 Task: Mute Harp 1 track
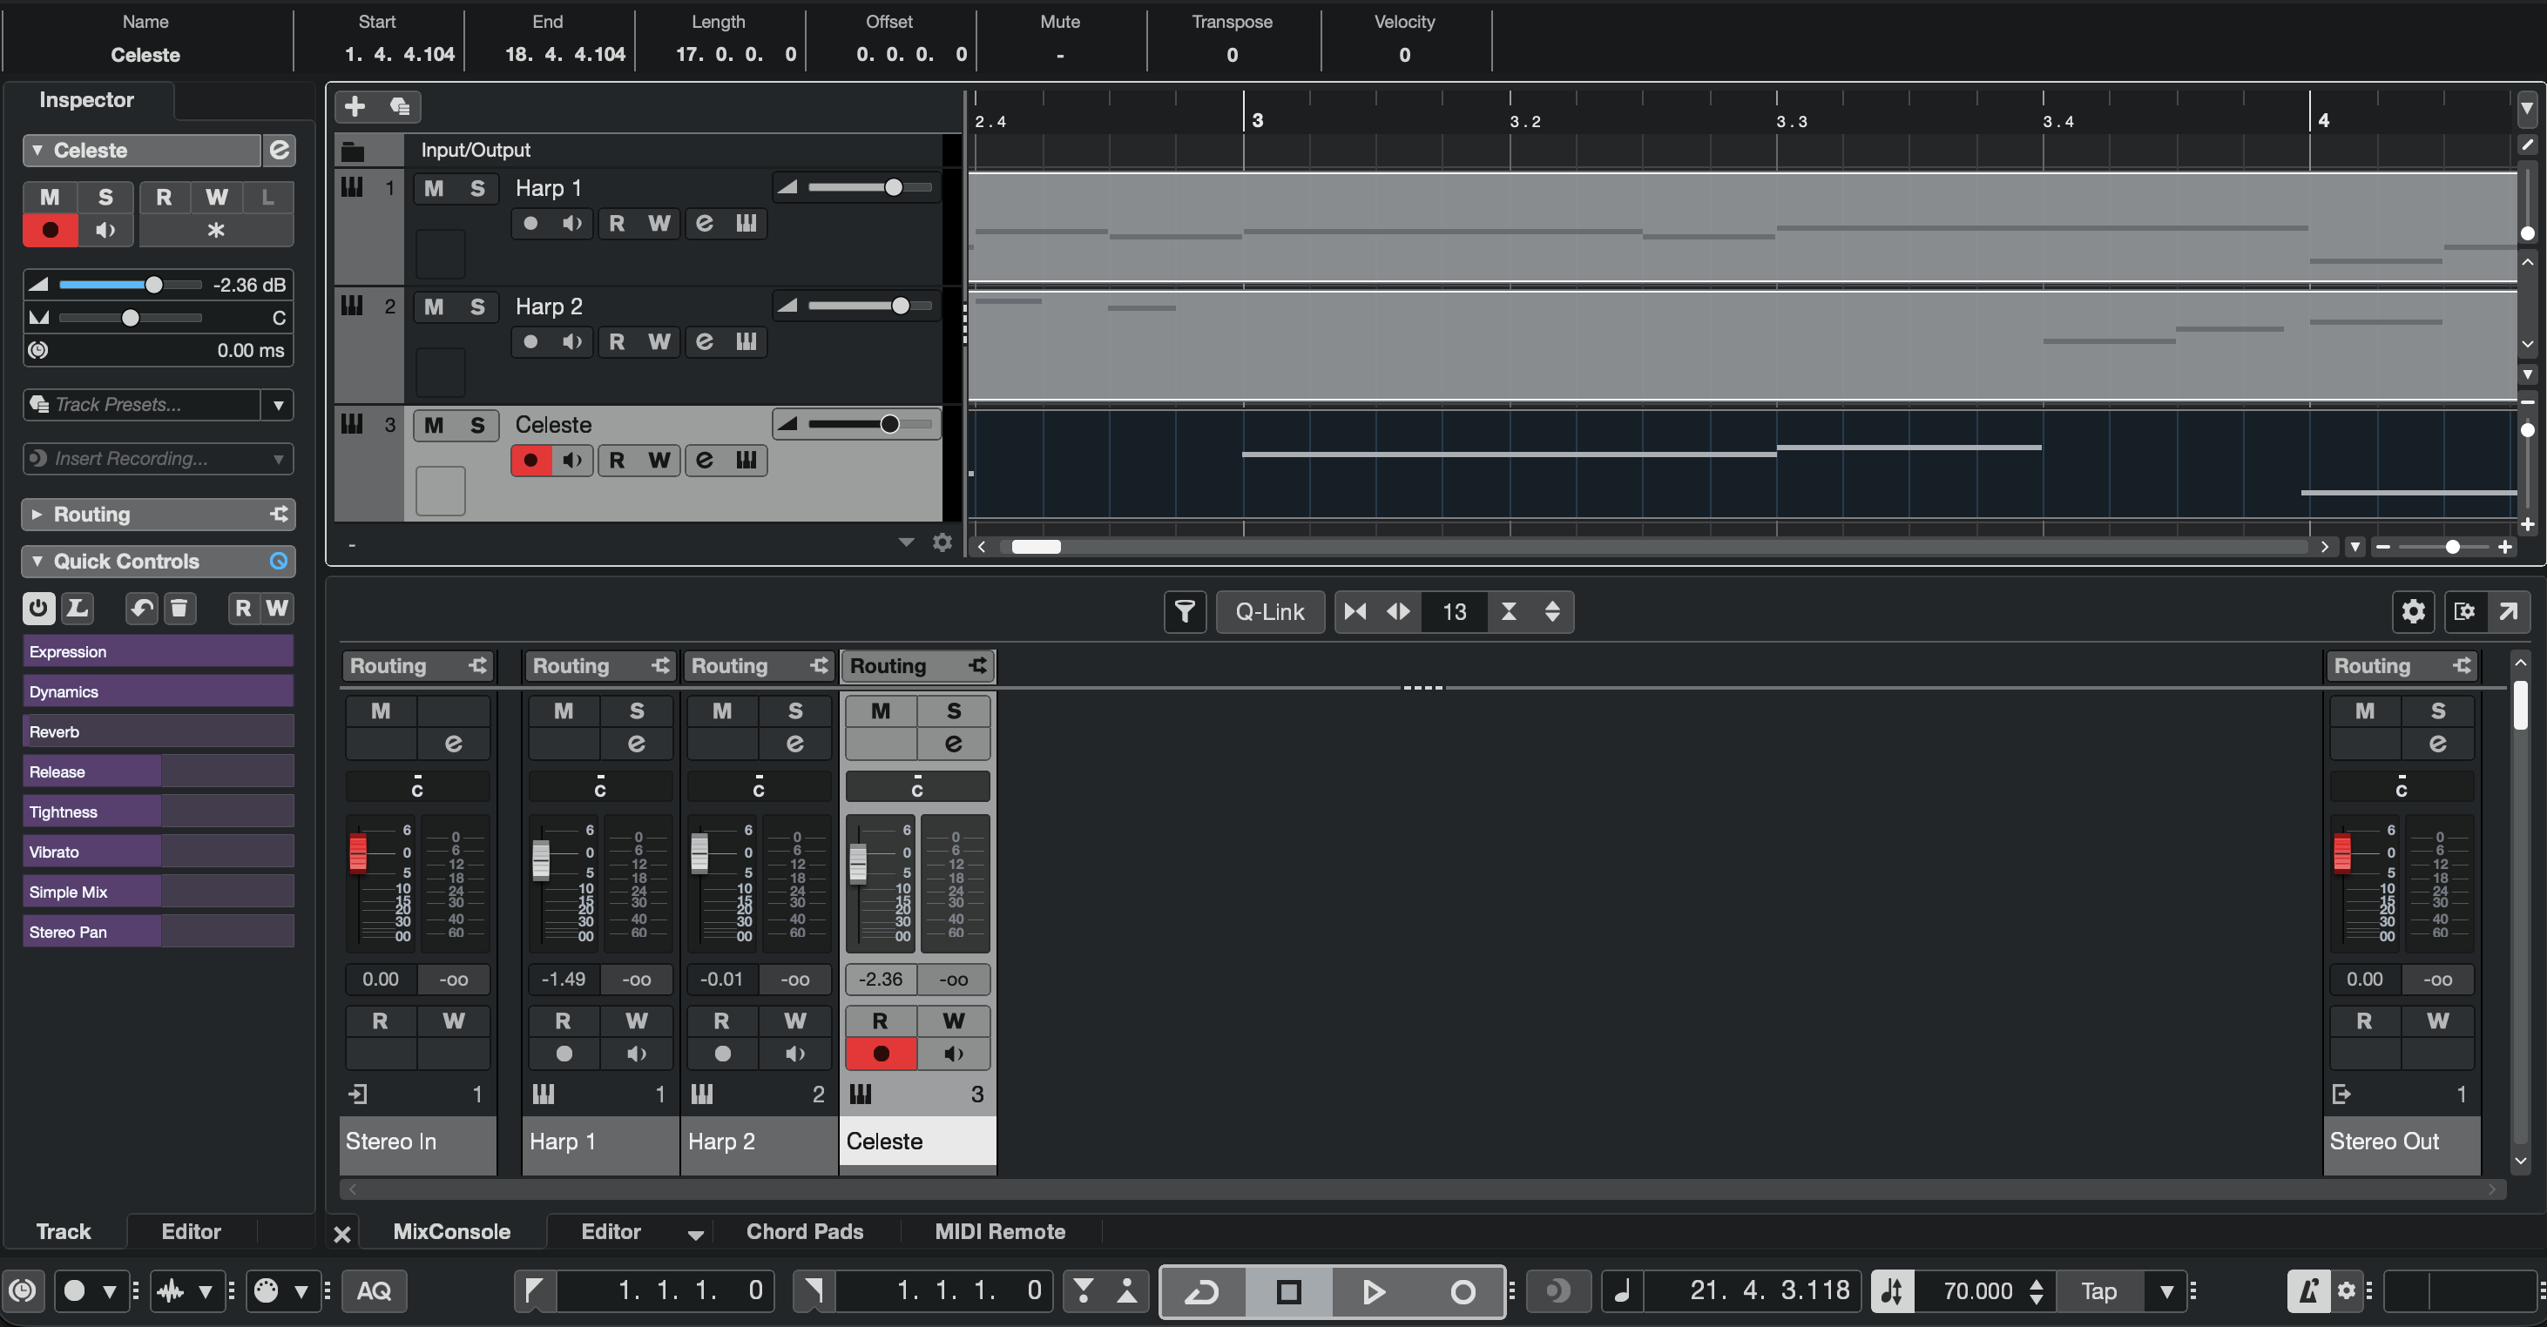click(434, 188)
